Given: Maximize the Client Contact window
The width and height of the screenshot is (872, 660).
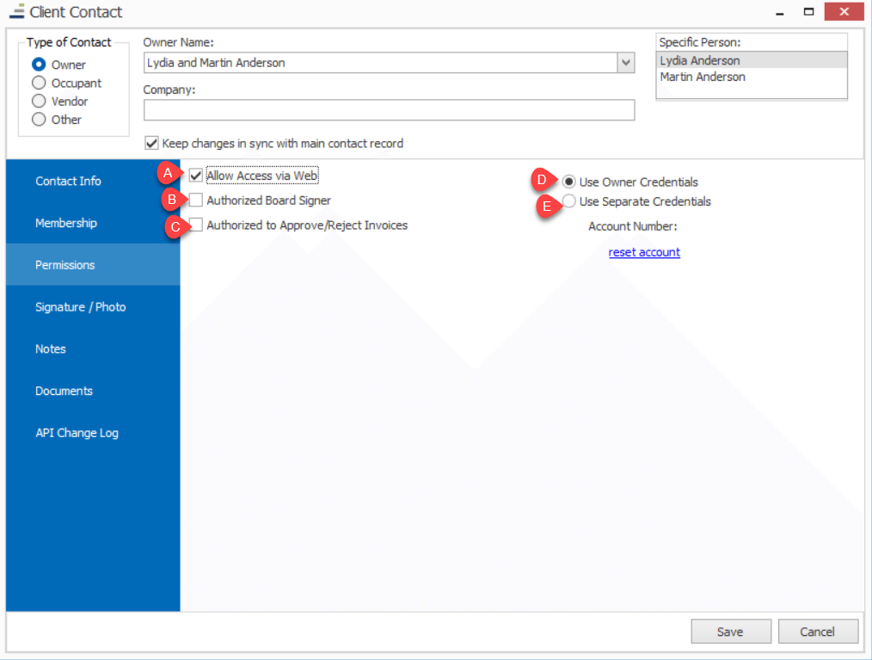Looking at the screenshot, I should [808, 12].
